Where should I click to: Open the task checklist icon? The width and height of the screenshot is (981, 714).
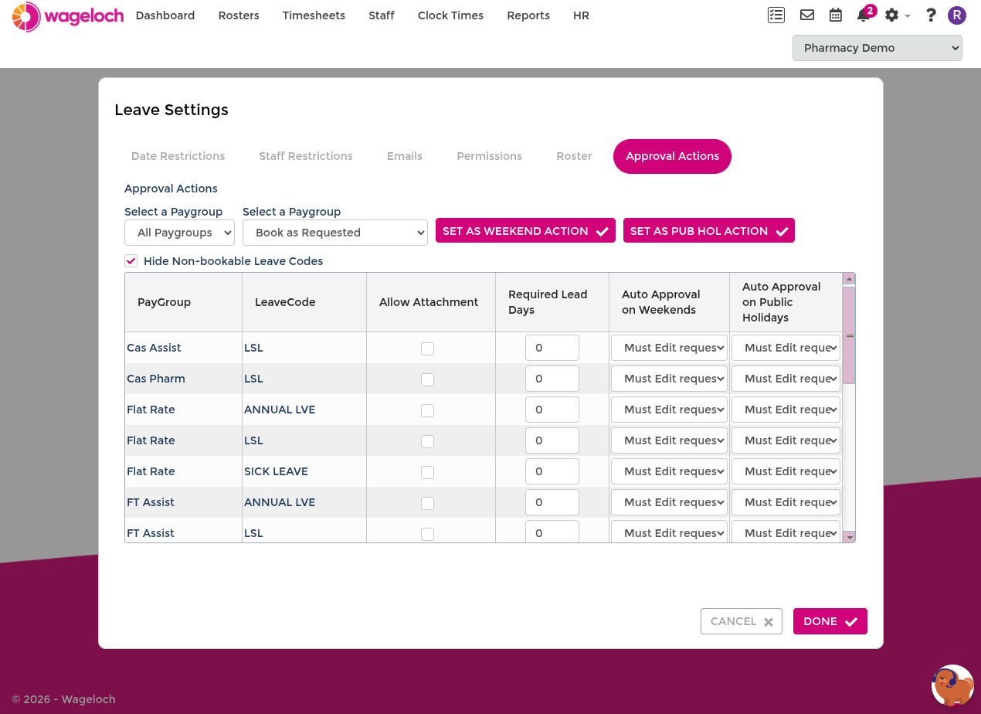tap(776, 15)
